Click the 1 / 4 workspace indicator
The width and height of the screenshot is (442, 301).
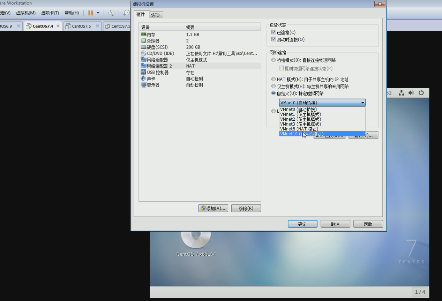click(x=420, y=292)
